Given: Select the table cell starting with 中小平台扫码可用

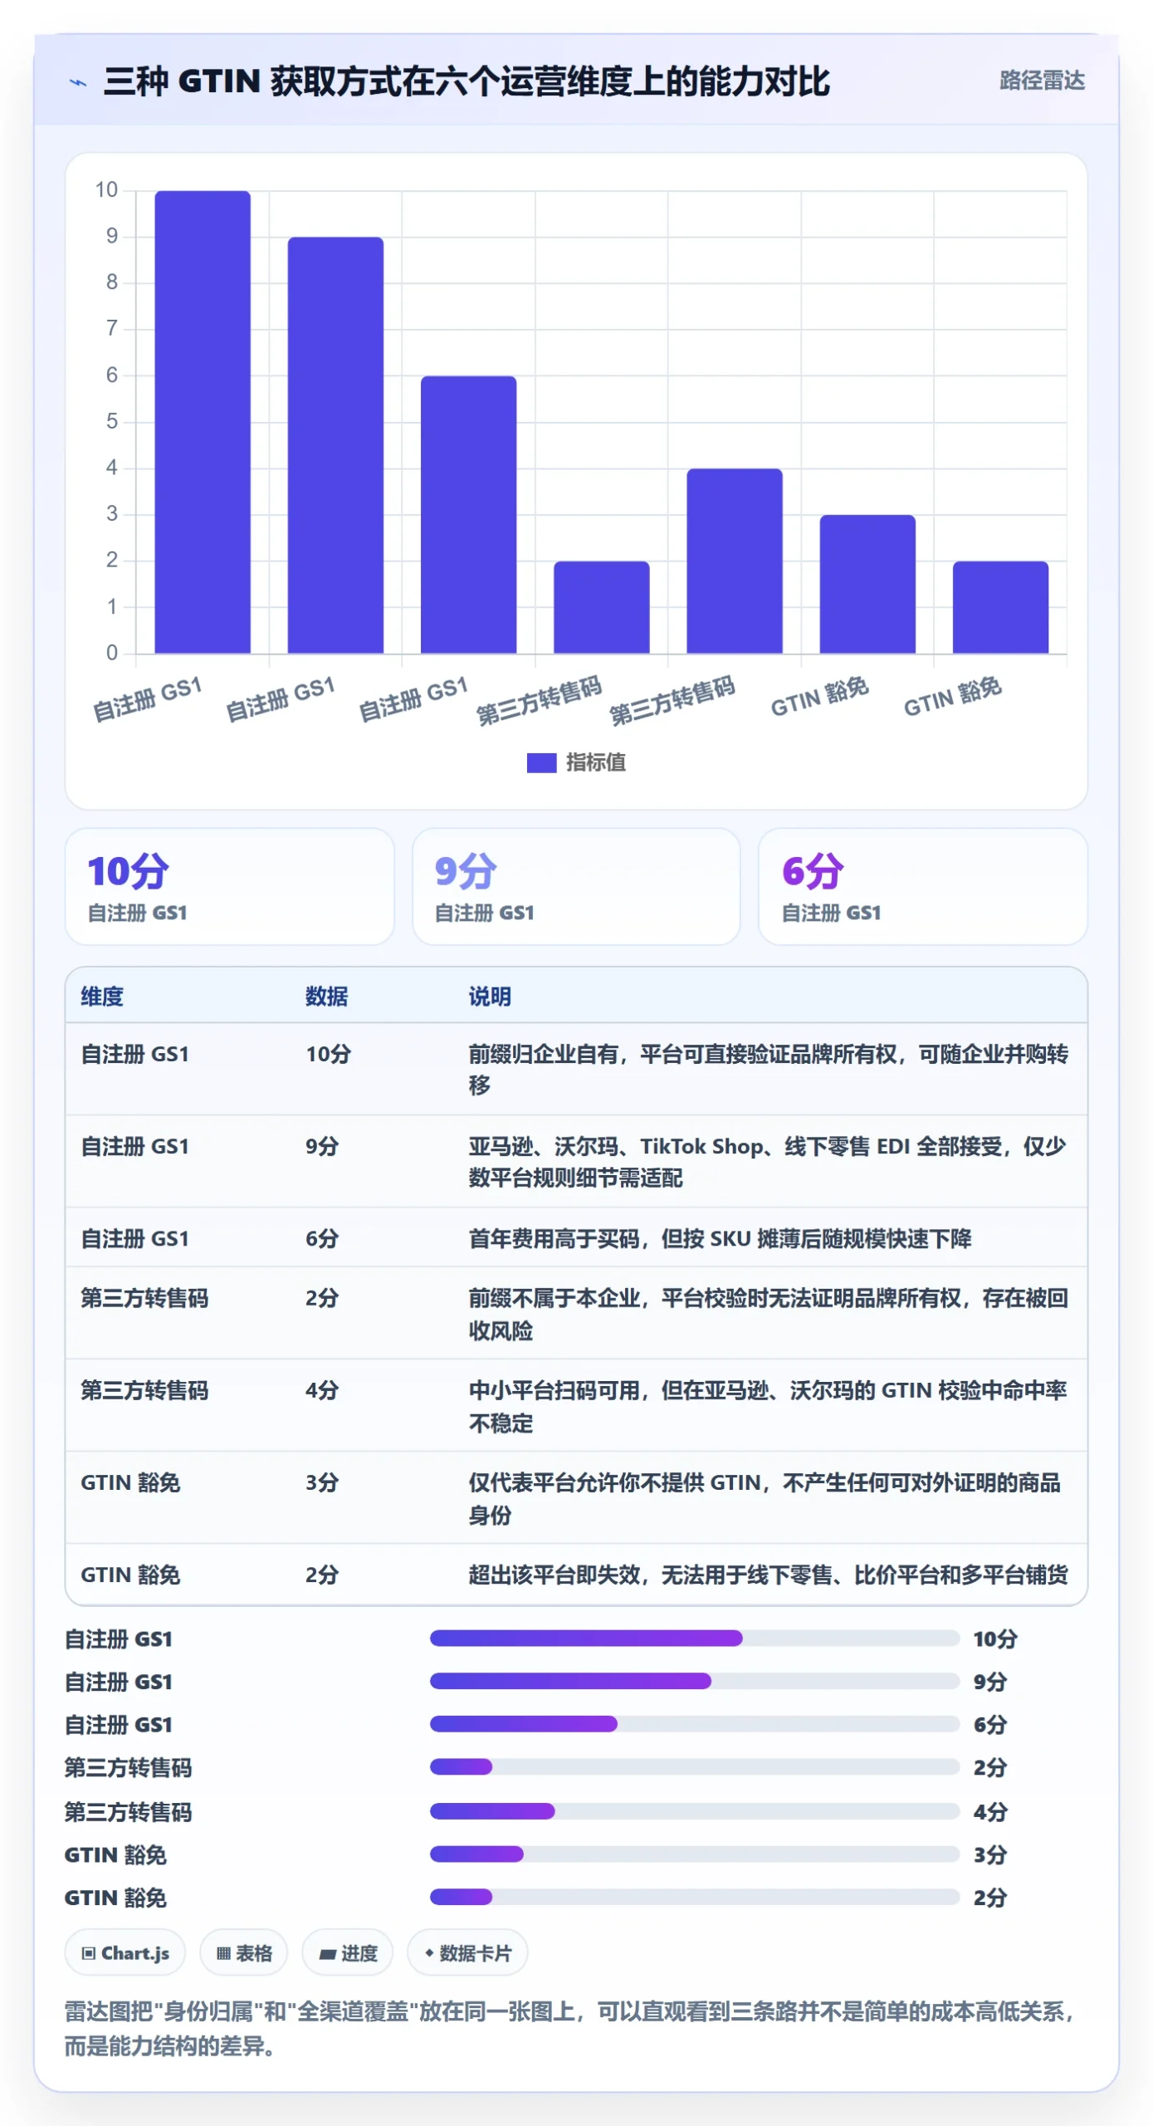Looking at the screenshot, I should point(769,1407).
